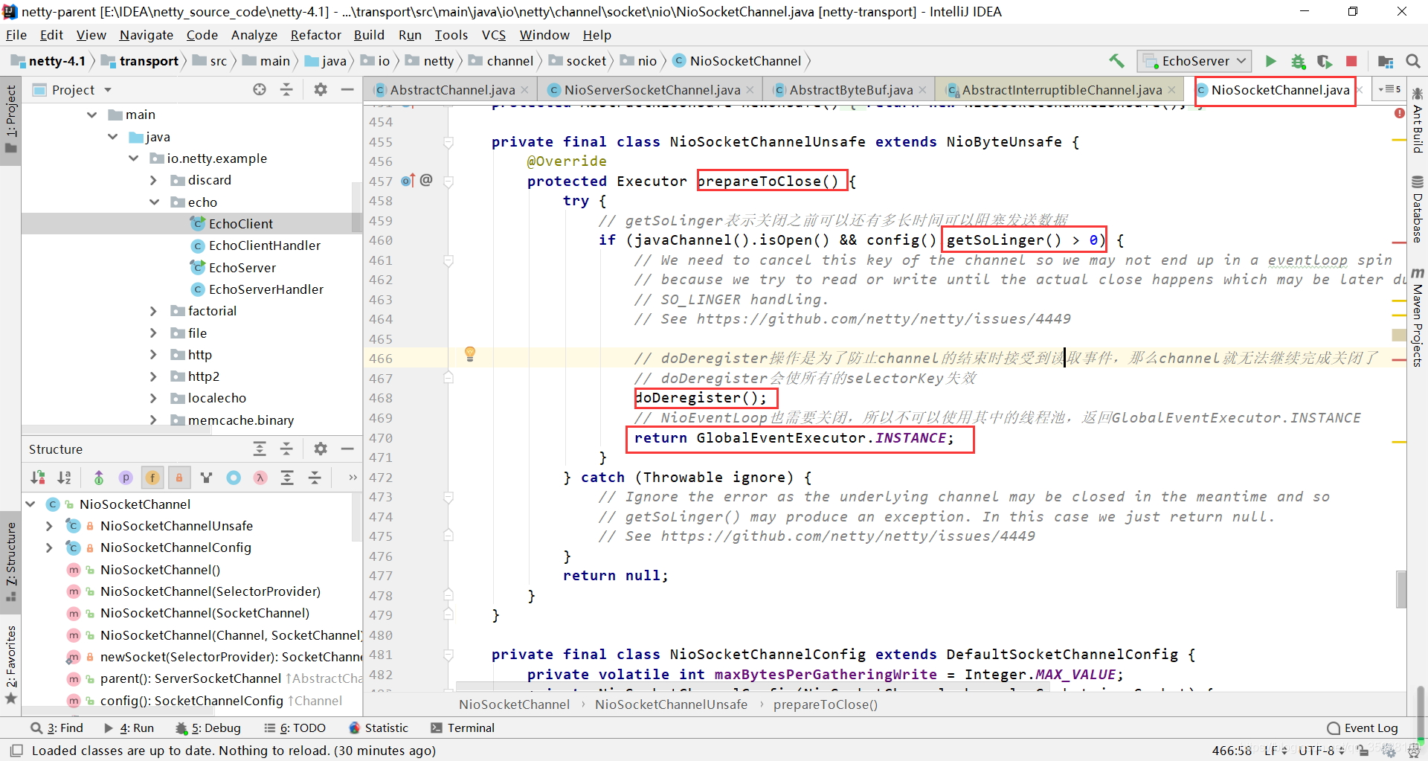This screenshot has height=761, width=1428.
Task: Toggle Sort Alphabetically in Structure
Action: [65, 478]
